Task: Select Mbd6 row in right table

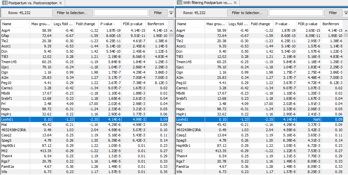Action: [x=259, y=93]
